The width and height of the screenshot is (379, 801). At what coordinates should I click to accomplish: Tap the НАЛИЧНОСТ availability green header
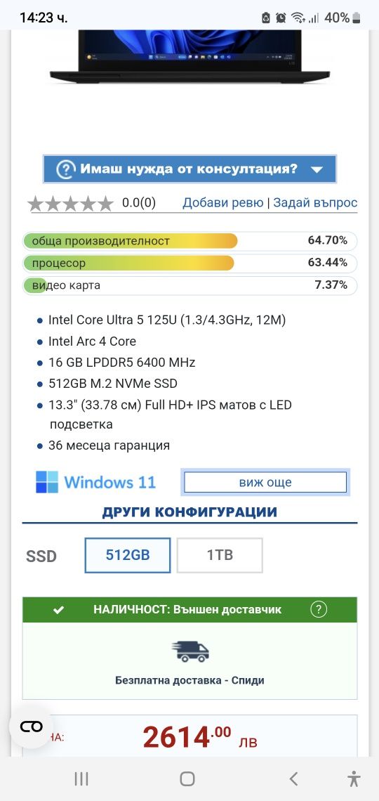click(189, 609)
